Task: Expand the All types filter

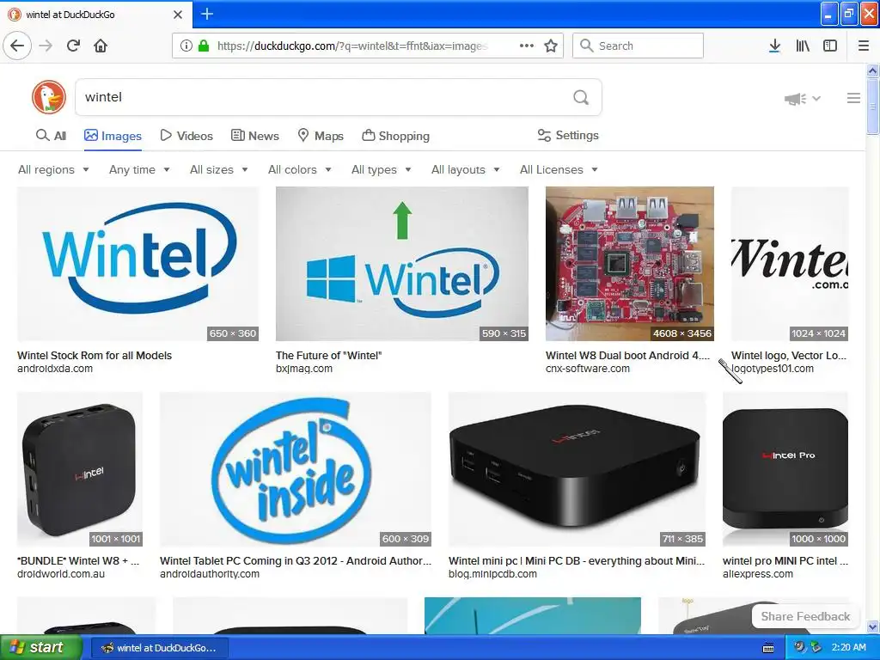Action: pyautogui.click(x=381, y=169)
